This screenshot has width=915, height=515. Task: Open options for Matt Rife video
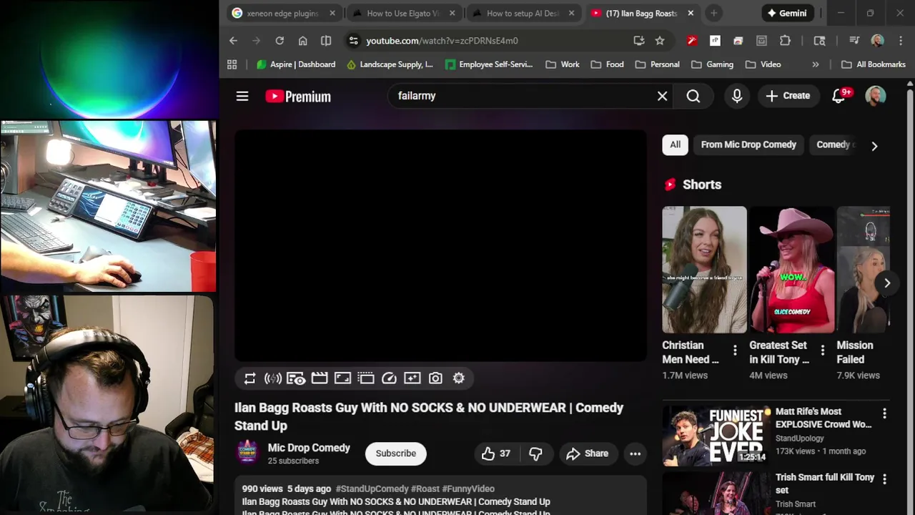pos(884,413)
